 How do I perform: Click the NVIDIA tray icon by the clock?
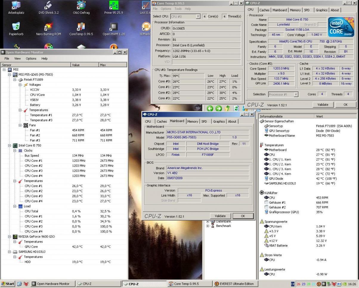[345, 284]
